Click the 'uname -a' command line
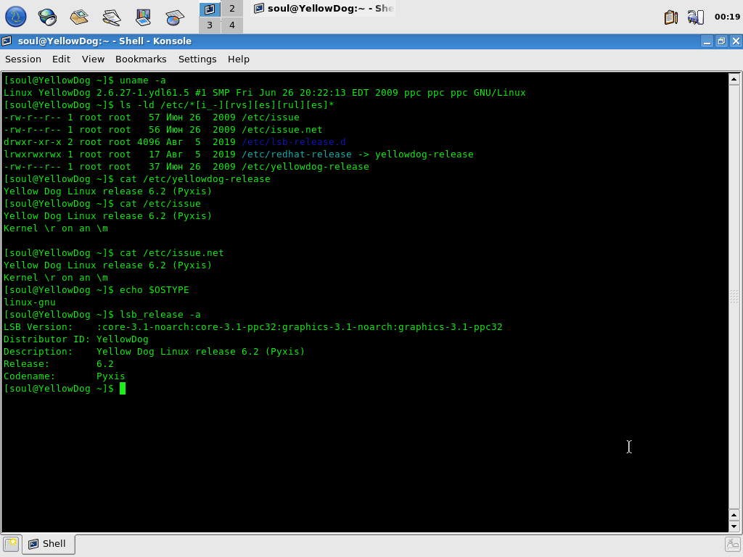This screenshot has width=743, height=557. tap(85, 81)
